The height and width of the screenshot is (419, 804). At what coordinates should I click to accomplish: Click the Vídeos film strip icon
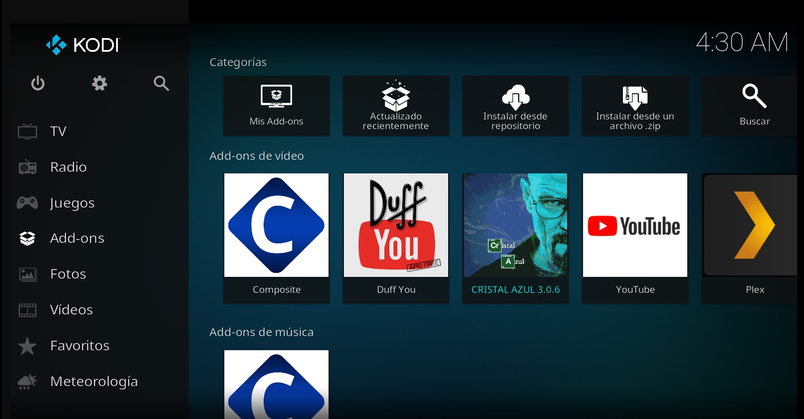(27, 309)
